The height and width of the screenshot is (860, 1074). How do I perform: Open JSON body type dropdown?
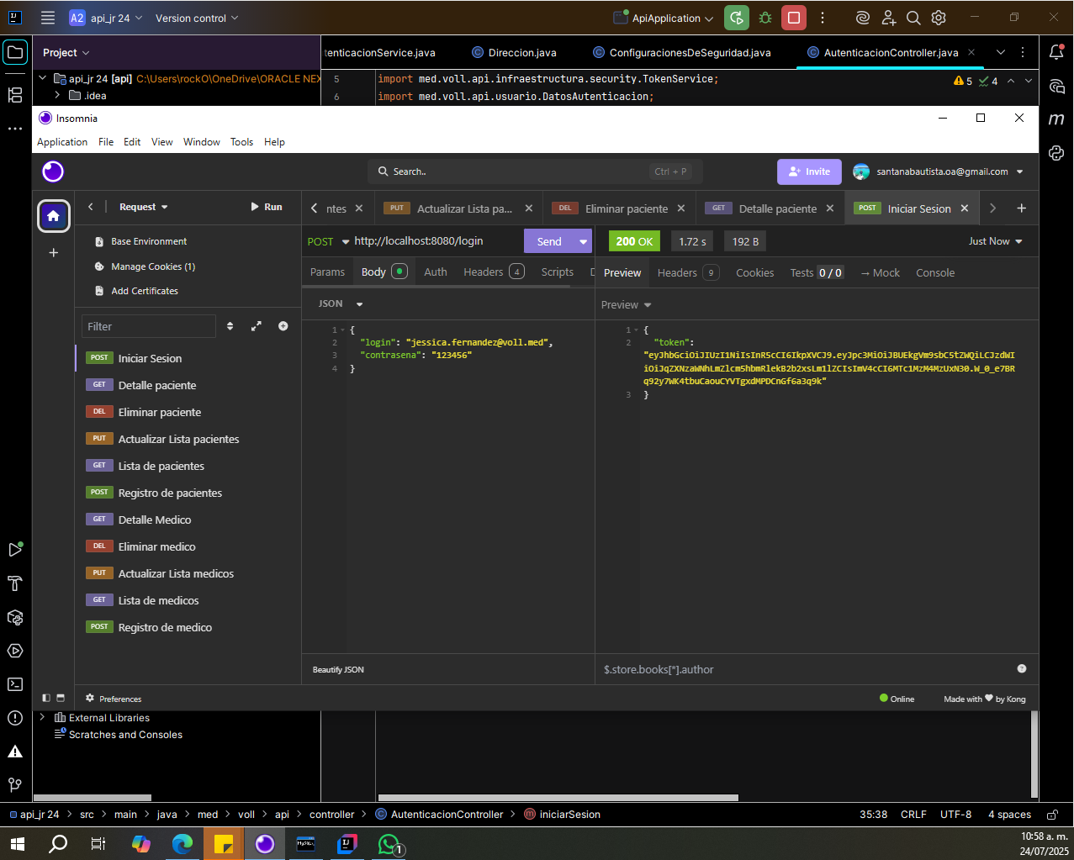coord(341,303)
